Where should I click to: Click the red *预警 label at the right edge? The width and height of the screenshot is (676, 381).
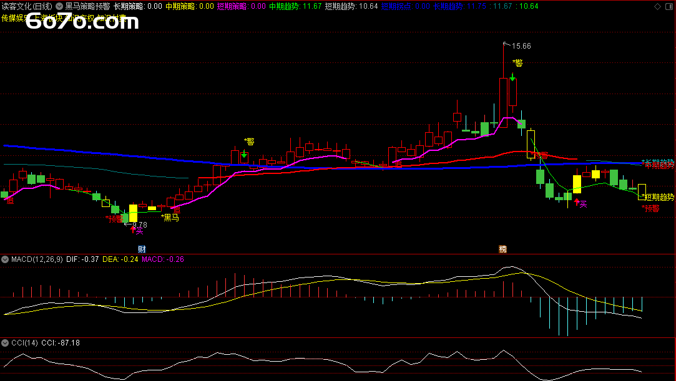(x=650, y=208)
